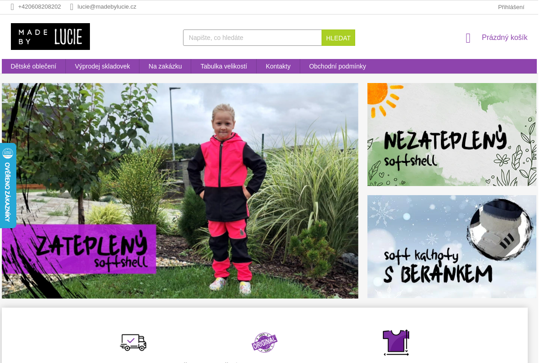Click the Přihlášení login link
The width and height of the screenshot is (545, 363).
click(x=511, y=7)
